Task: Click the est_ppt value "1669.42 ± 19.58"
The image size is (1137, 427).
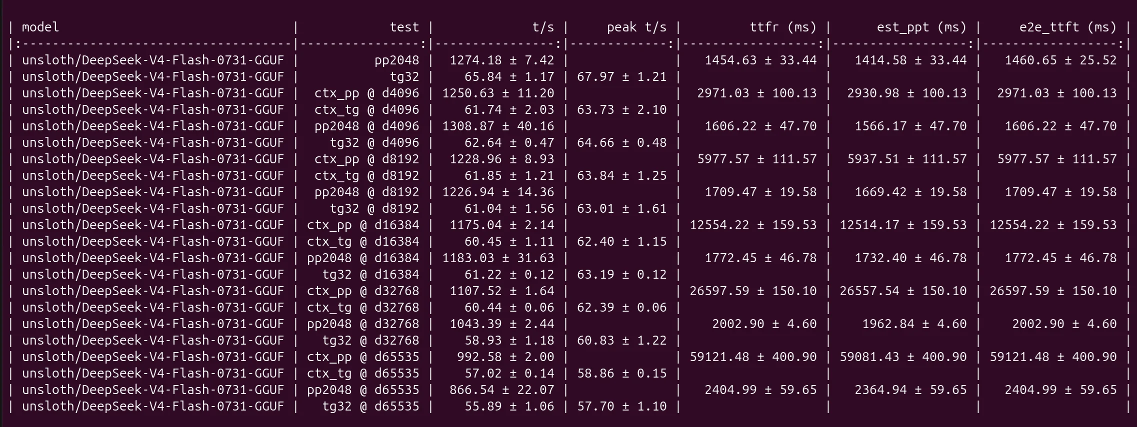Action: pyautogui.click(x=910, y=192)
